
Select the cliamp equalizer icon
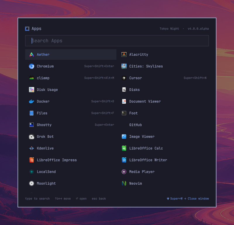click(32, 78)
